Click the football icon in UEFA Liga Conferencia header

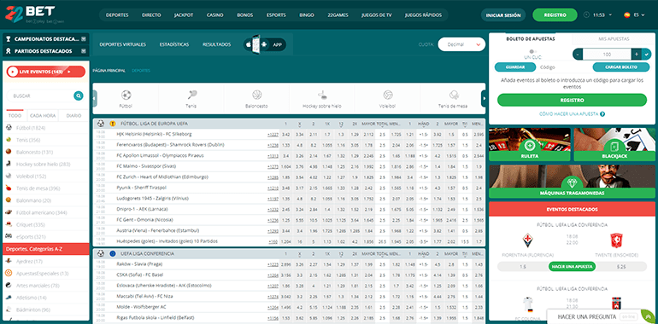point(100,253)
